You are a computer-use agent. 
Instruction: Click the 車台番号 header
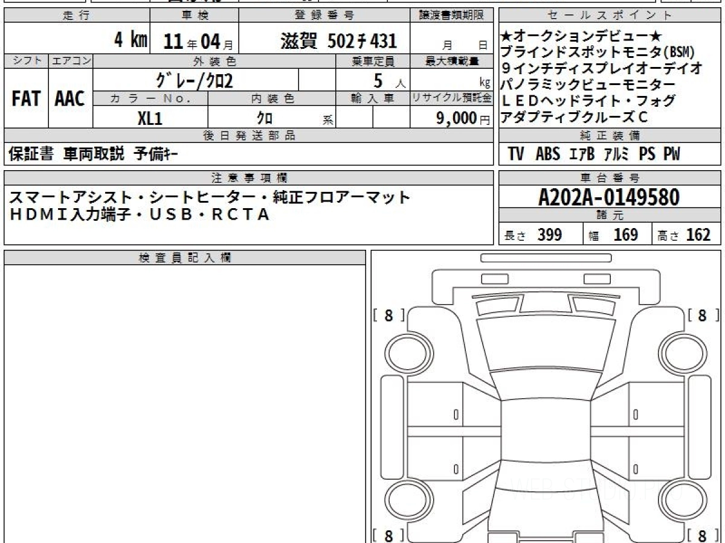(610, 178)
